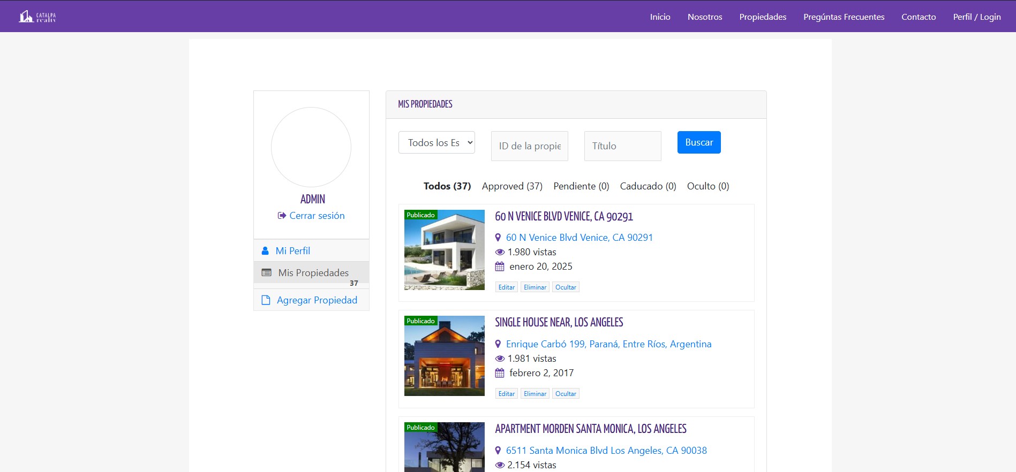The width and height of the screenshot is (1016, 472).
Task: Click the user icon next to Mi Perfil
Action: pos(265,251)
